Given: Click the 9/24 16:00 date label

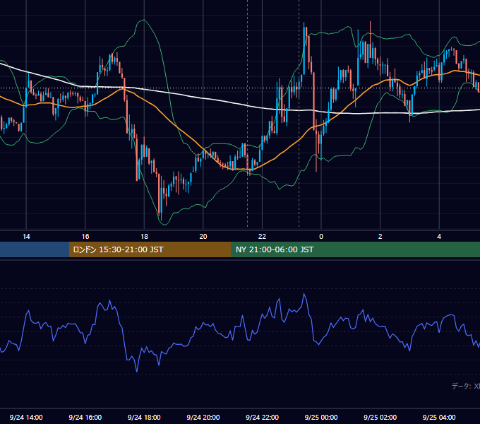Looking at the screenshot, I should tap(85, 417).
